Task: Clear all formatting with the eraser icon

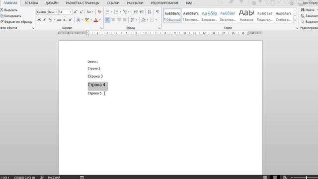Action: click(99, 12)
